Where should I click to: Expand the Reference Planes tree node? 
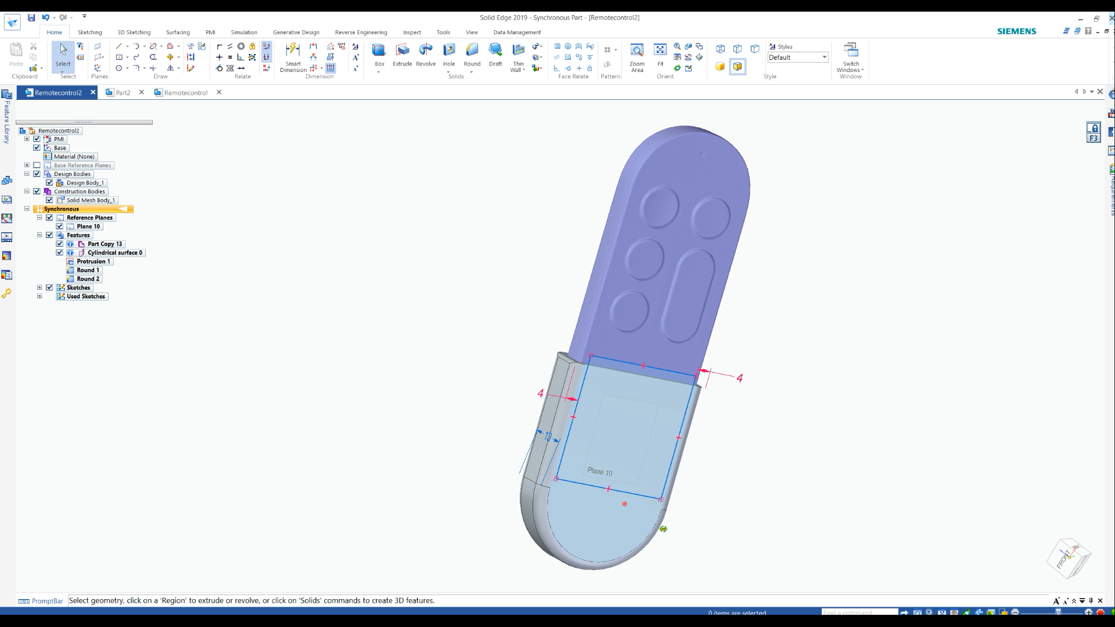tap(39, 218)
